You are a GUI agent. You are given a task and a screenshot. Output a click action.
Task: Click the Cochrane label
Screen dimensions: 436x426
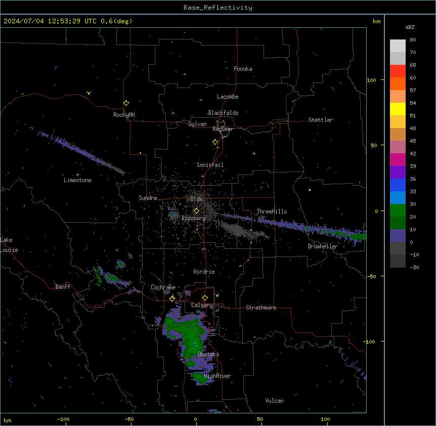coord(163,287)
